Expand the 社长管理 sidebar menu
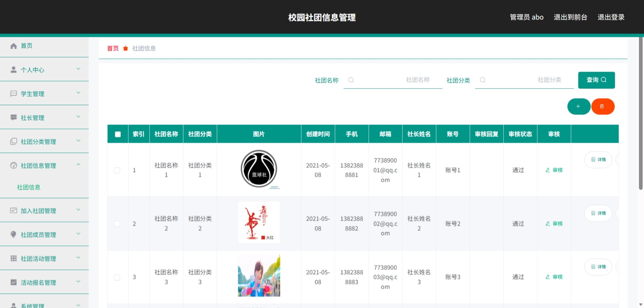Image resolution: width=644 pixels, height=308 pixels. coord(44,118)
